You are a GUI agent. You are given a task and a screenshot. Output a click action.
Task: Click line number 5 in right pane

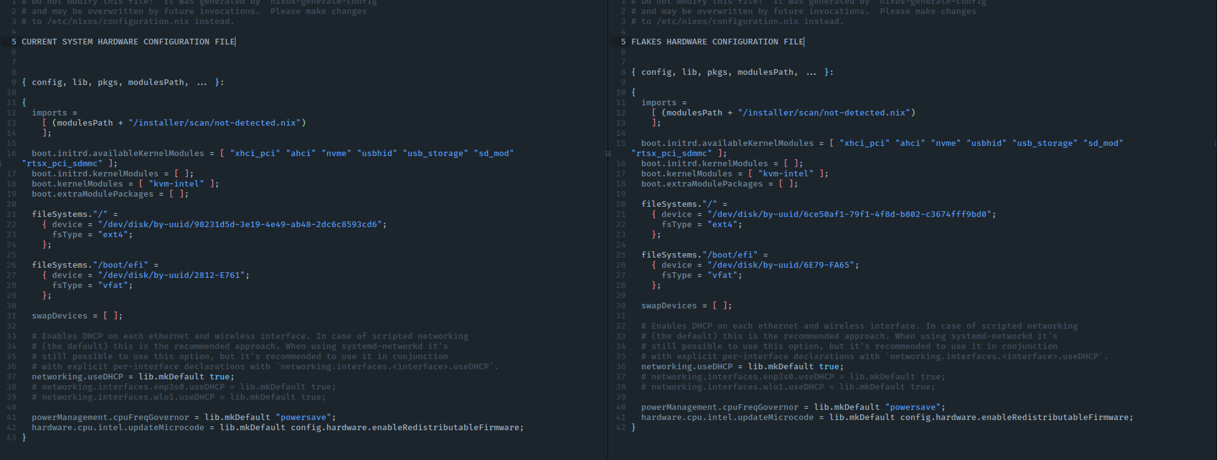tap(623, 42)
